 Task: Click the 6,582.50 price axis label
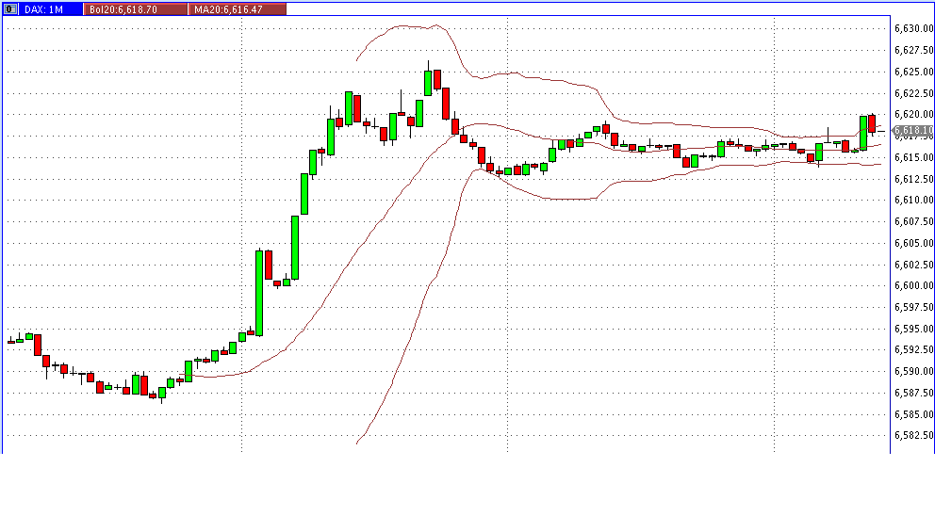coord(913,436)
